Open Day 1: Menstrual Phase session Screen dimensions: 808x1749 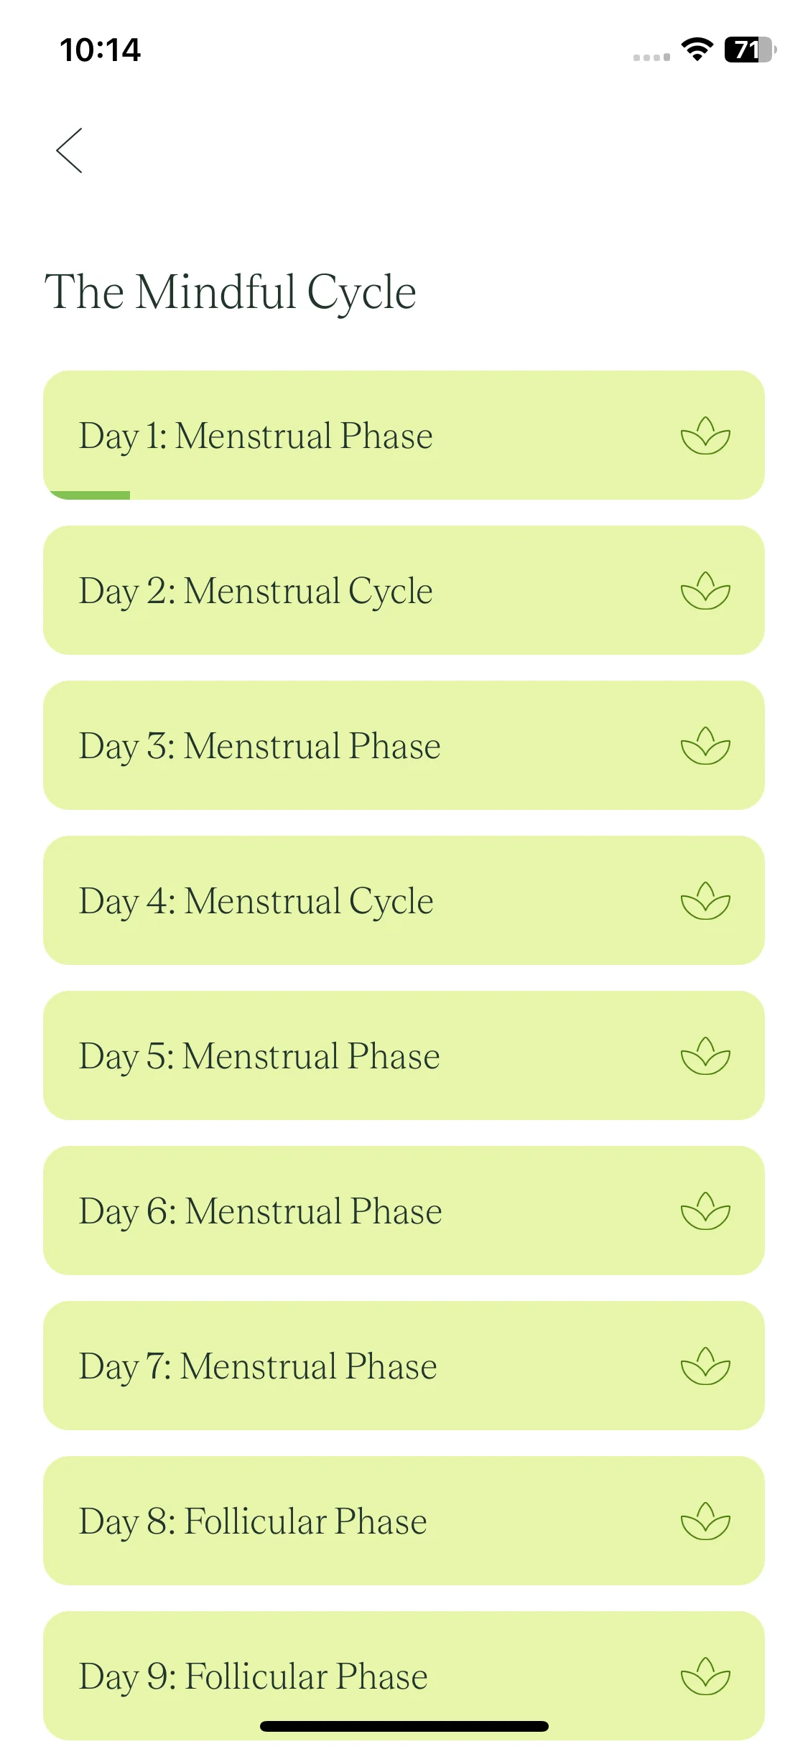click(x=404, y=435)
